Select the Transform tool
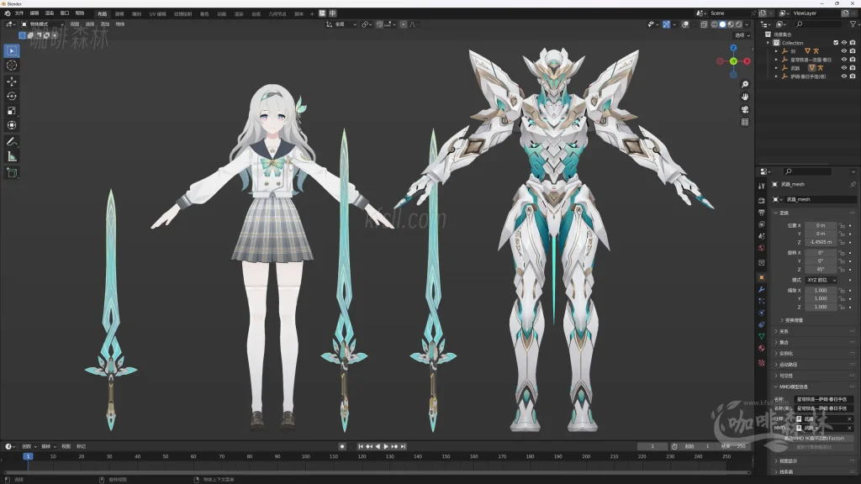This screenshot has height=484, width=861. [x=12, y=125]
